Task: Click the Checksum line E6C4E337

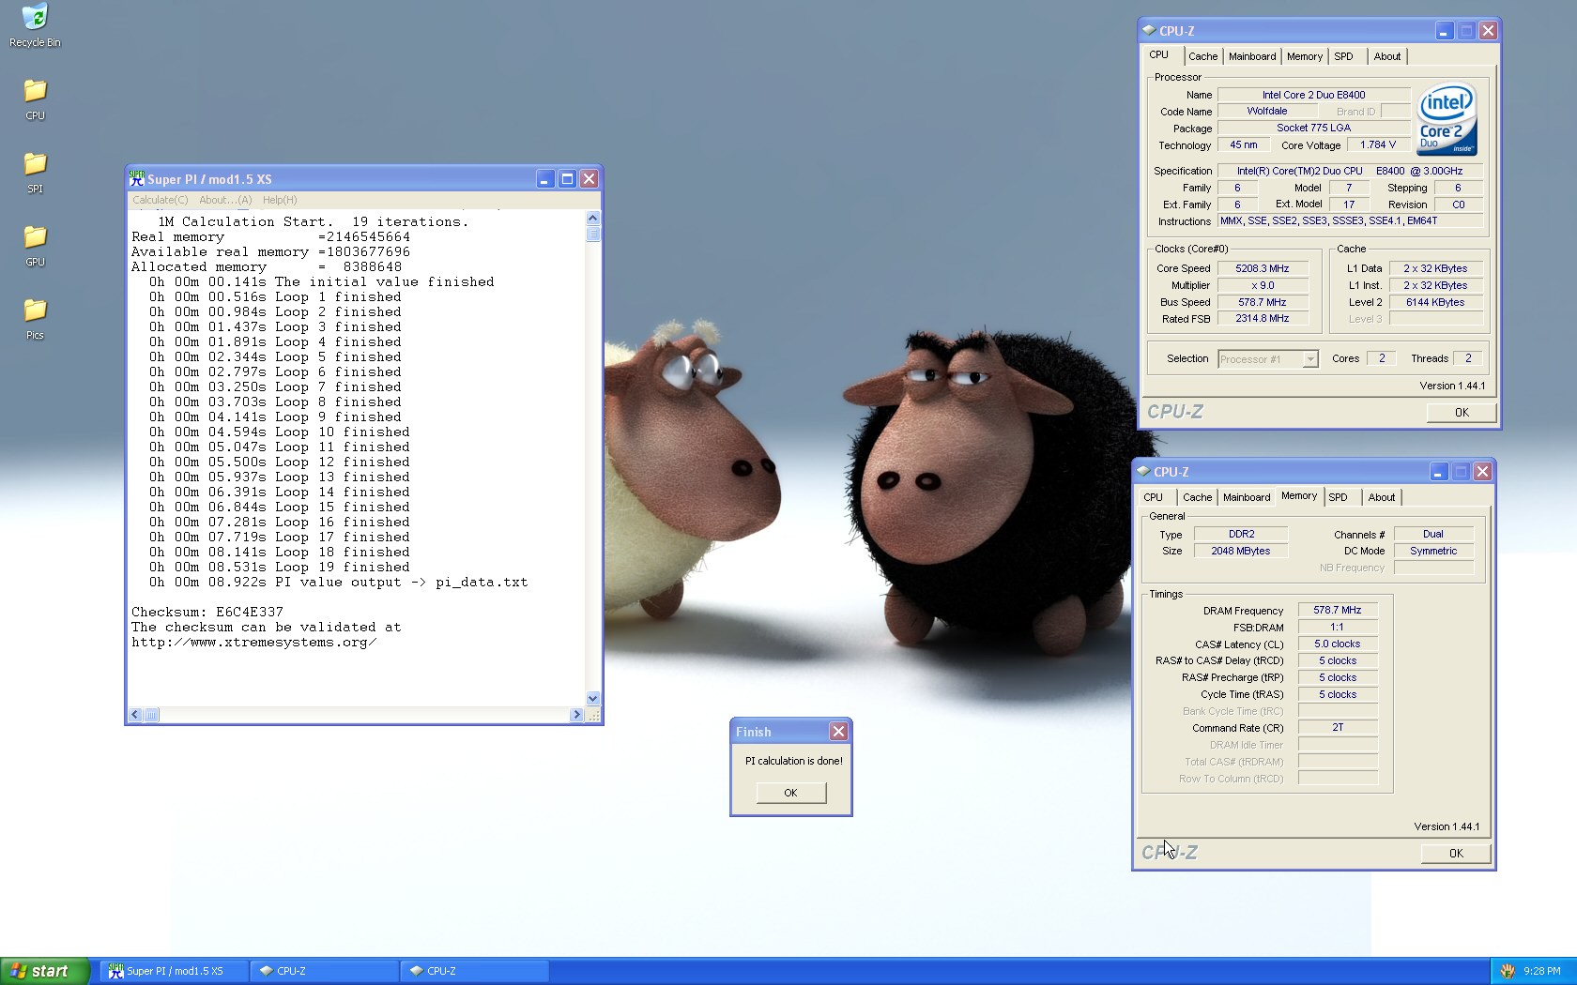Action: [207, 612]
